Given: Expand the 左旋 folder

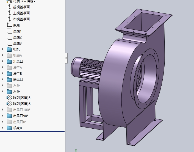Looking at the screenshot, I should coord(3,85).
